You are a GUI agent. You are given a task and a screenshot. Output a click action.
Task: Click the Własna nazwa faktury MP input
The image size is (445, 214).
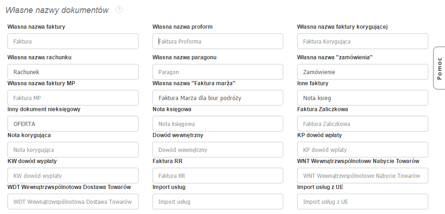pos(73,98)
